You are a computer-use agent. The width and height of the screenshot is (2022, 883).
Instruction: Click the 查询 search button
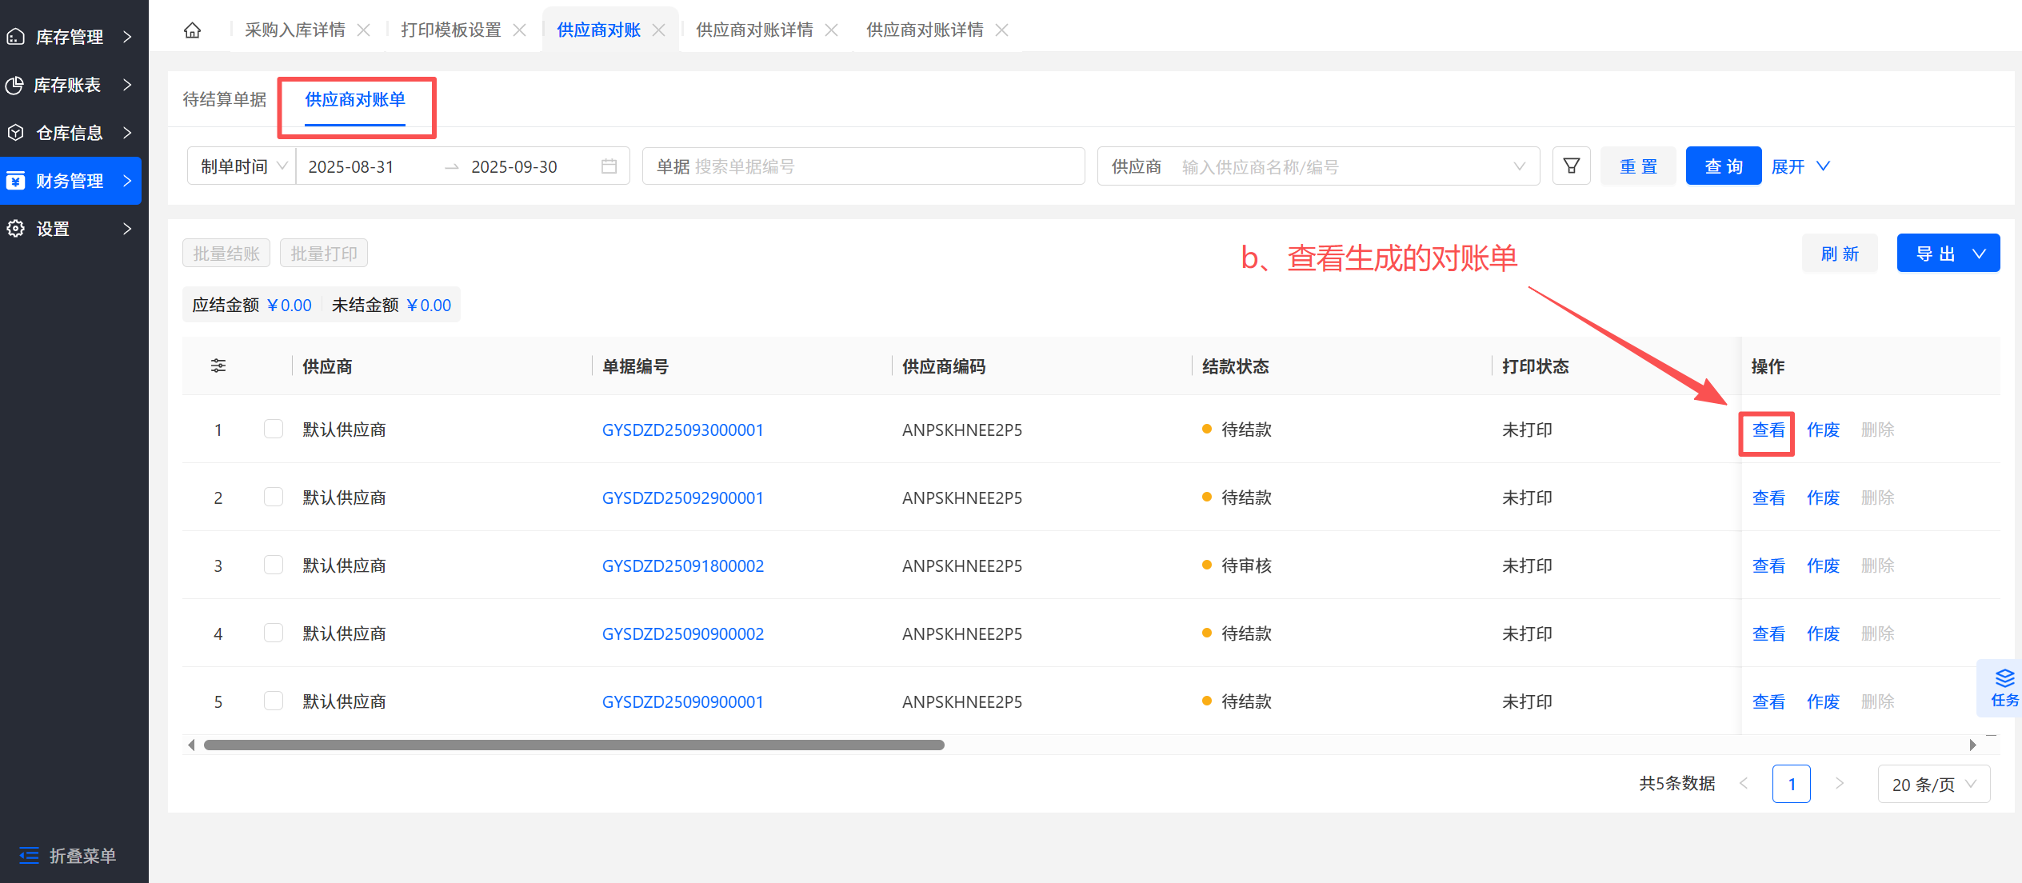[1723, 166]
